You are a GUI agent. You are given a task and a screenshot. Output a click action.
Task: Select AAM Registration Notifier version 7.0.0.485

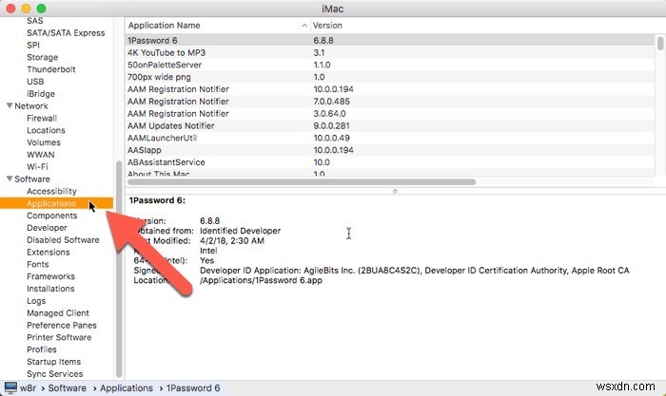(x=390, y=102)
